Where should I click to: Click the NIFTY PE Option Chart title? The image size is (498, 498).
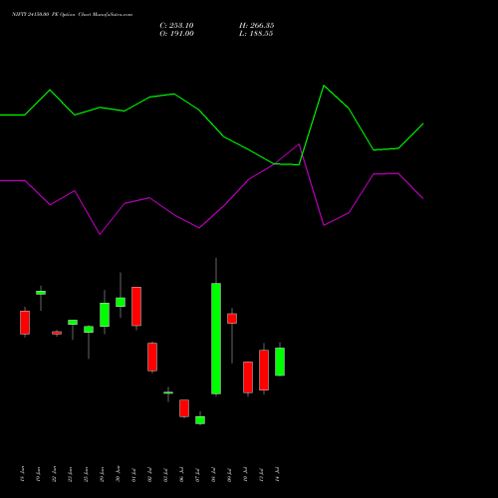tap(73, 15)
